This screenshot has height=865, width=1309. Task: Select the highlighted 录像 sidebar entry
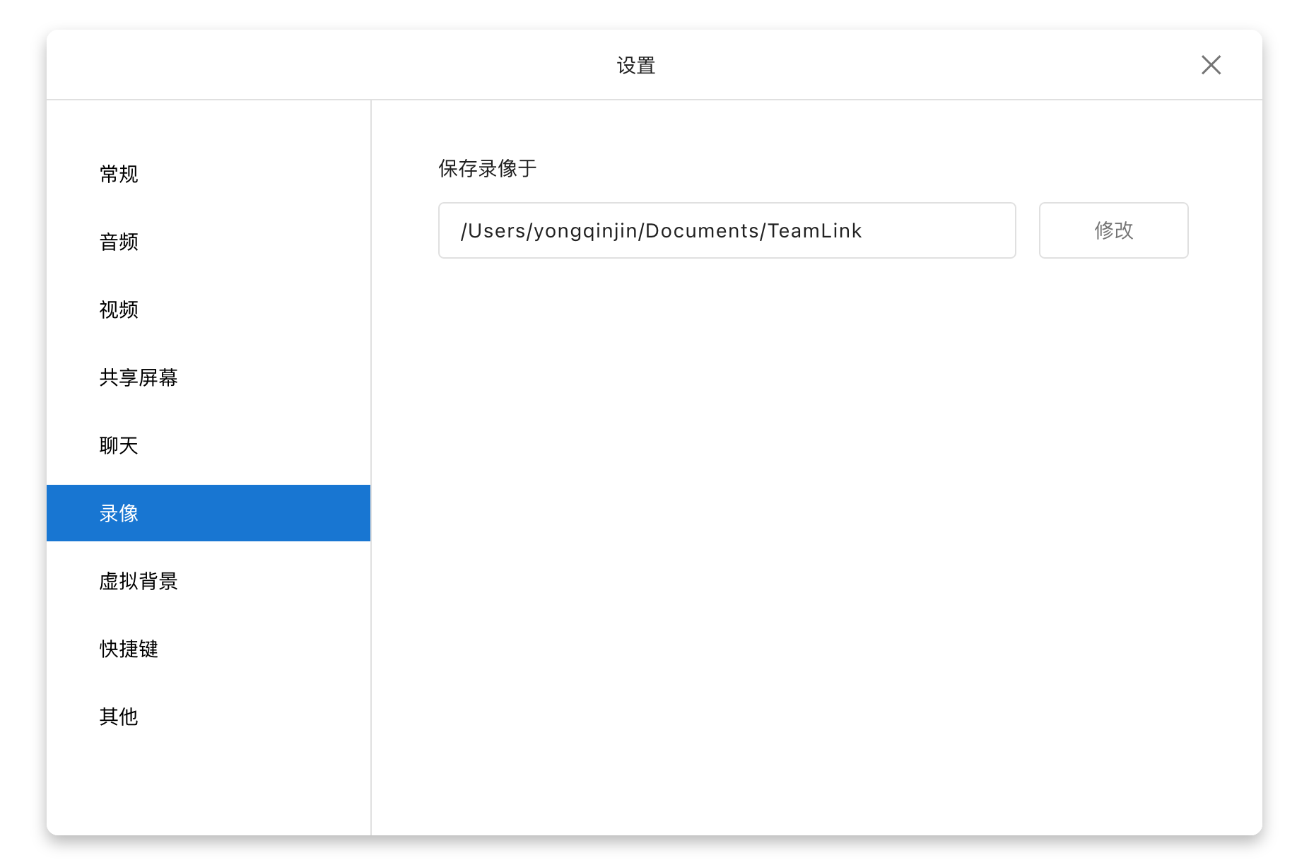click(119, 513)
